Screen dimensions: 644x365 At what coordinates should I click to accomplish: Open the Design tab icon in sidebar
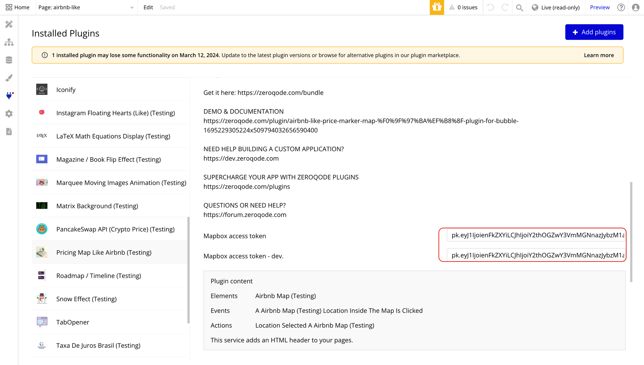[9, 24]
